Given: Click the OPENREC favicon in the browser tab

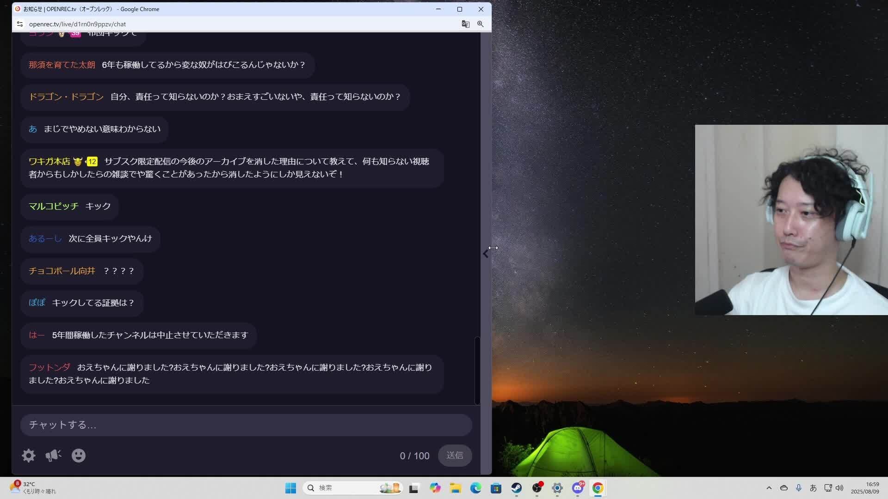Looking at the screenshot, I should point(18,9).
